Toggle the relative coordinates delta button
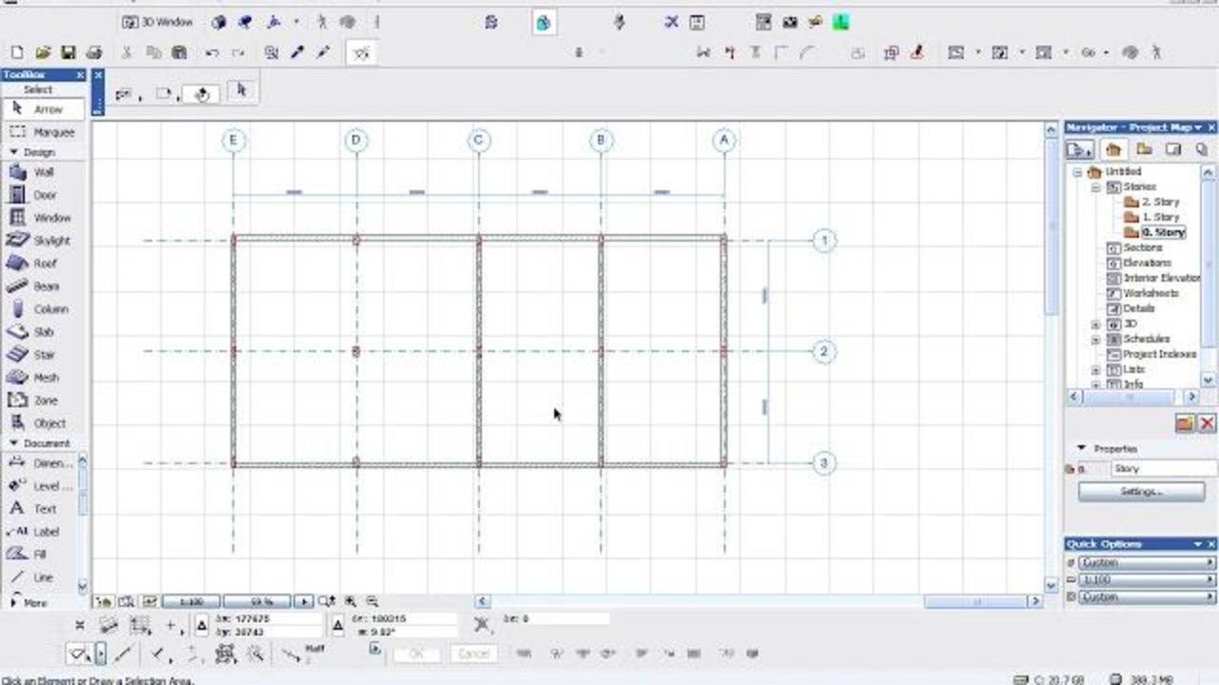 click(202, 625)
